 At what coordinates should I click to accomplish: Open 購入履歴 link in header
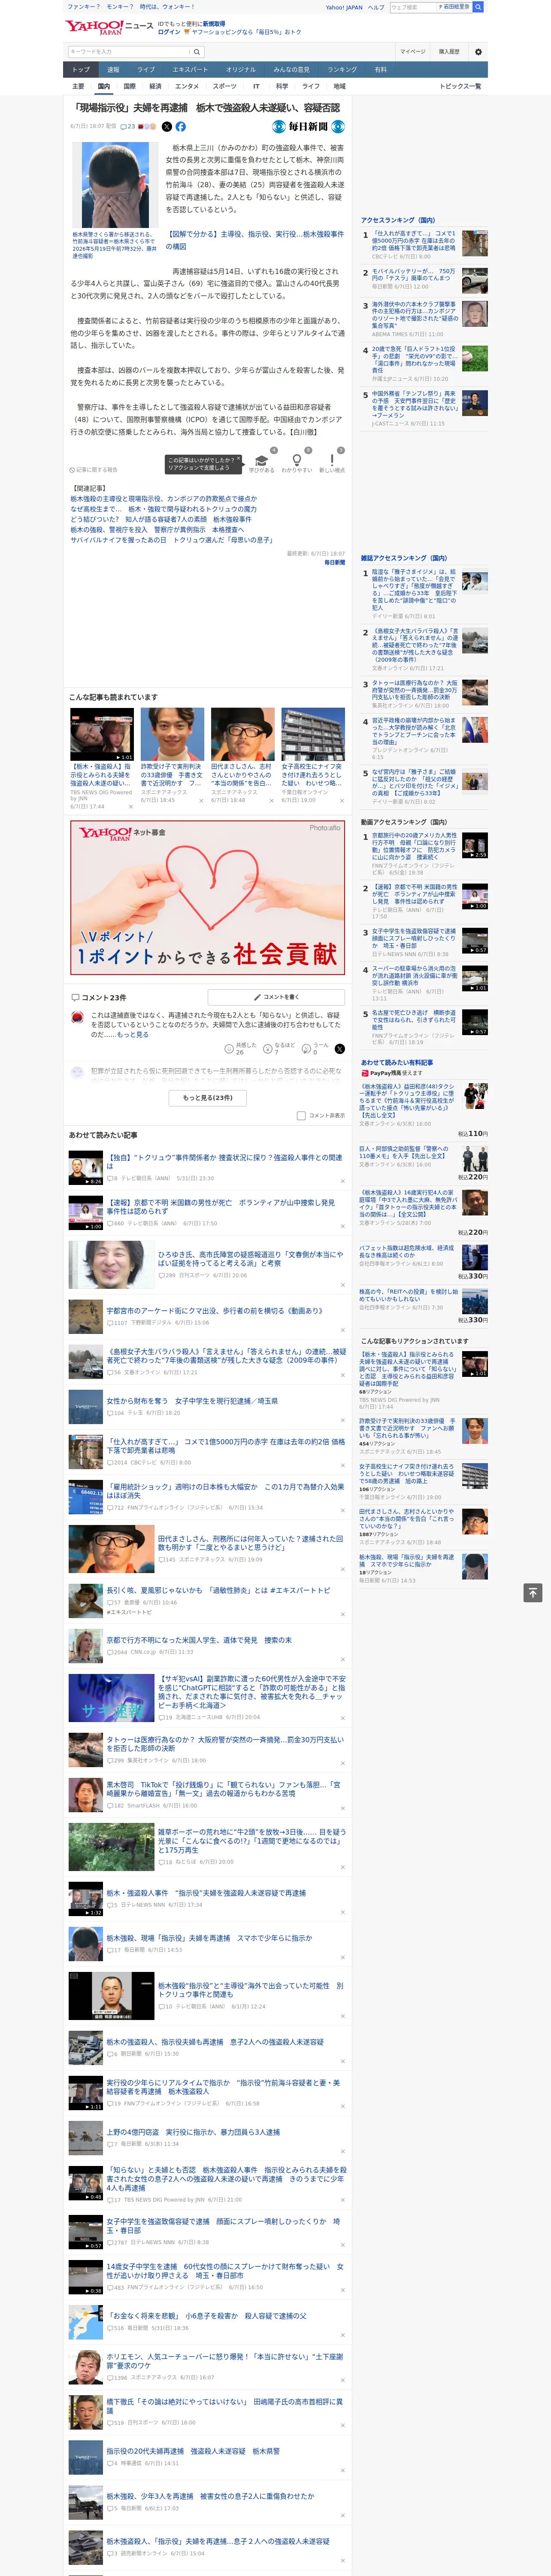click(449, 51)
